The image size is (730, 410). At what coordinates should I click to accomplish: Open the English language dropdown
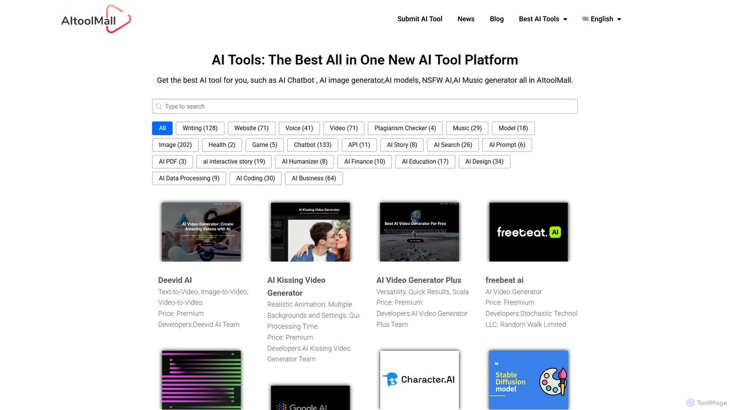click(x=602, y=19)
